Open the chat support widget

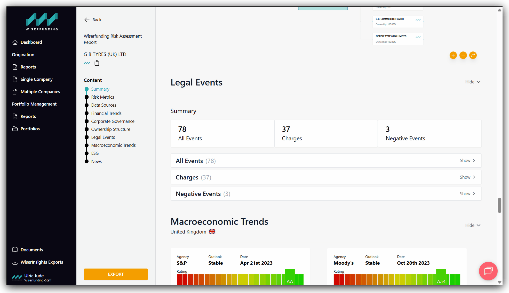[488, 271]
